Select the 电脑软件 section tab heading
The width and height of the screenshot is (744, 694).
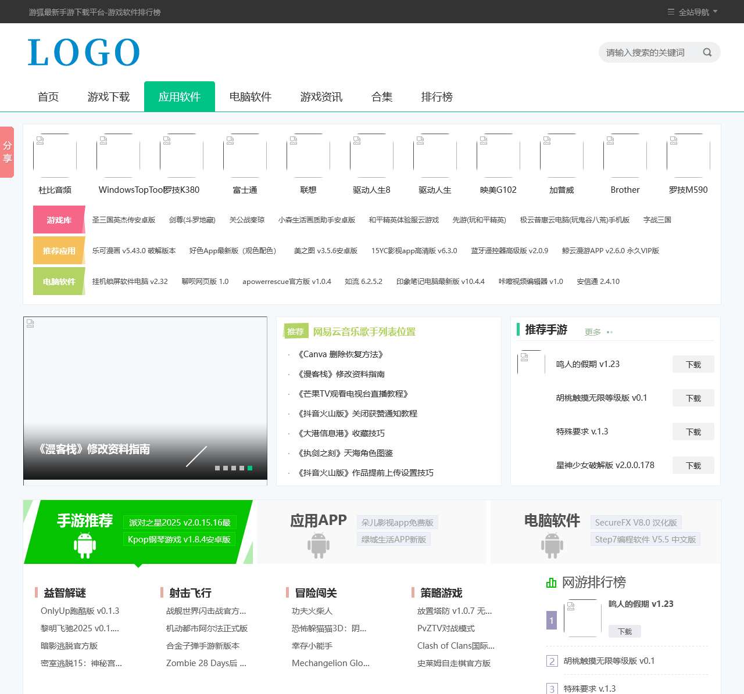pos(552,520)
